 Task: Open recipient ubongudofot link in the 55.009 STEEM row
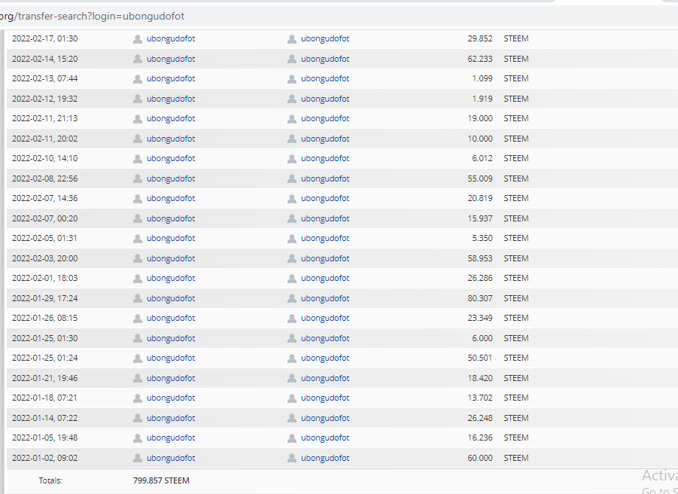pyautogui.click(x=325, y=178)
